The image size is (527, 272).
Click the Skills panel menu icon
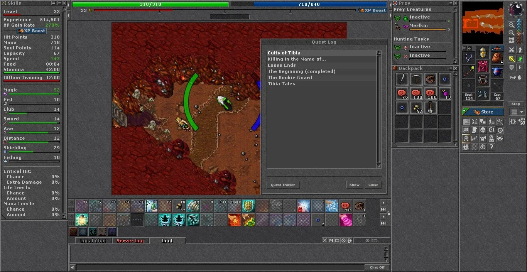[54, 3]
